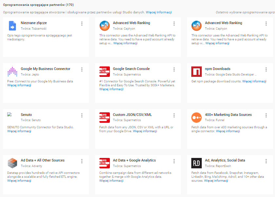
Task: Open the three-dot menu for Nieznane złącze
Action: pyautogui.click(x=82, y=24)
